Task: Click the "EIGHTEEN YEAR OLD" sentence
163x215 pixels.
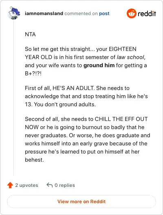Action: pos(86,61)
